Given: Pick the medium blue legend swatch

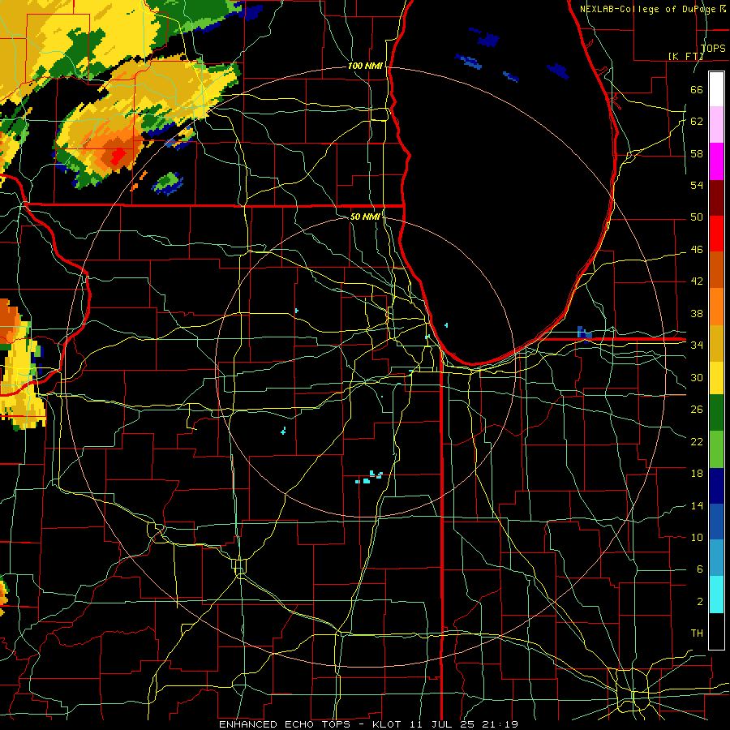Looking at the screenshot, I should pos(716,522).
